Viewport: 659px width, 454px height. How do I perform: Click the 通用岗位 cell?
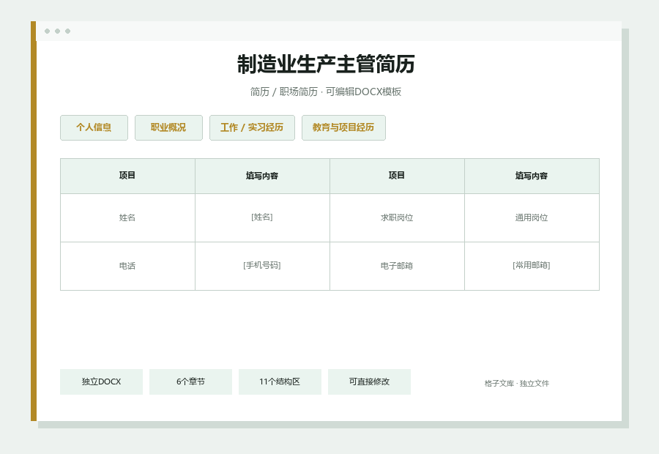pyautogui.click(x=532, y=217)
